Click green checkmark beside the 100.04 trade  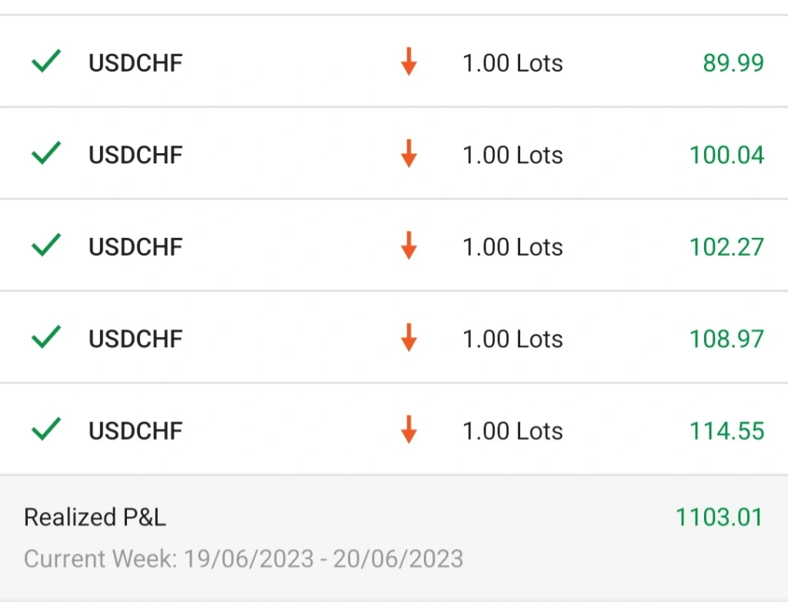[x=46, y=153]
